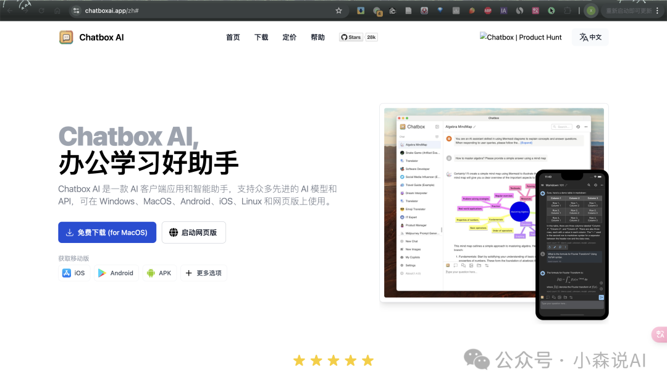Screen dimensions: 667x387
Task: Click the gray download-tray extension icon
Action: [x=456, y=11]
